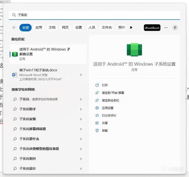The image size is (189, 177).
Task: Select 子系统 - 查看学校和网络结果 suggestion
Action: (48, 99)
